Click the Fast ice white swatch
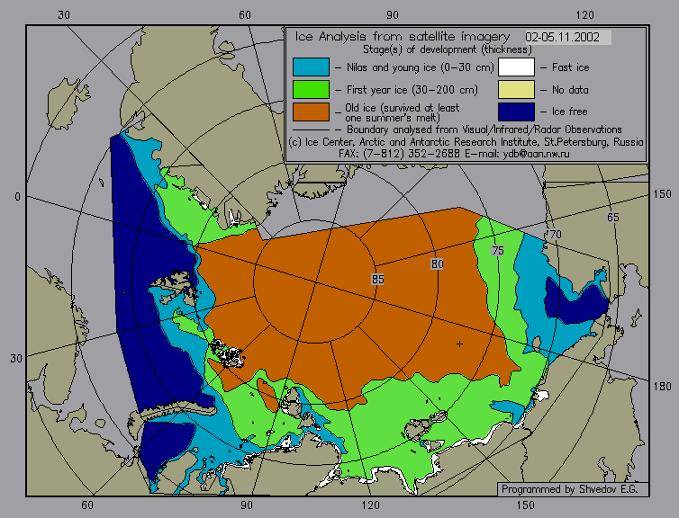 [x=516, y=67]
